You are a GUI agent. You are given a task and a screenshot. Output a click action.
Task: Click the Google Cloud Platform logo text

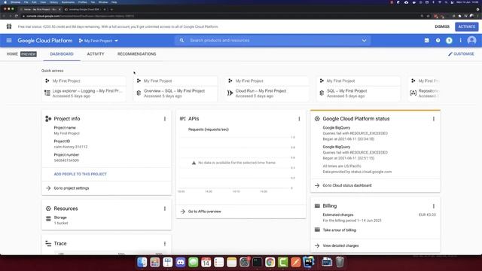(45, 41)
